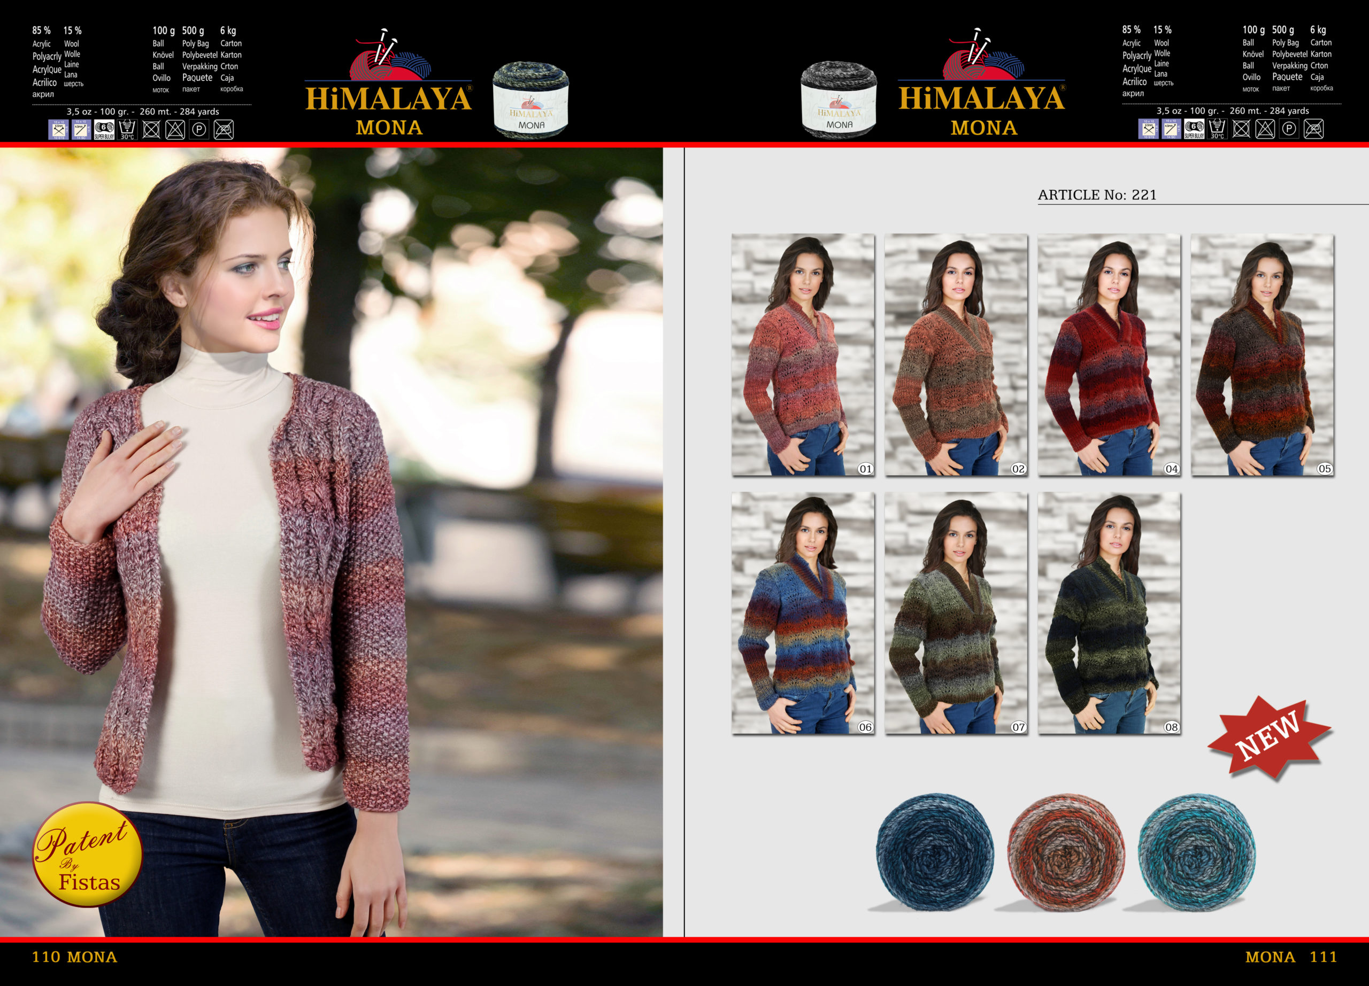Open the sweater photo for color 01
1369x986 pixels.
pyautogui.click(x=803, y=355)
